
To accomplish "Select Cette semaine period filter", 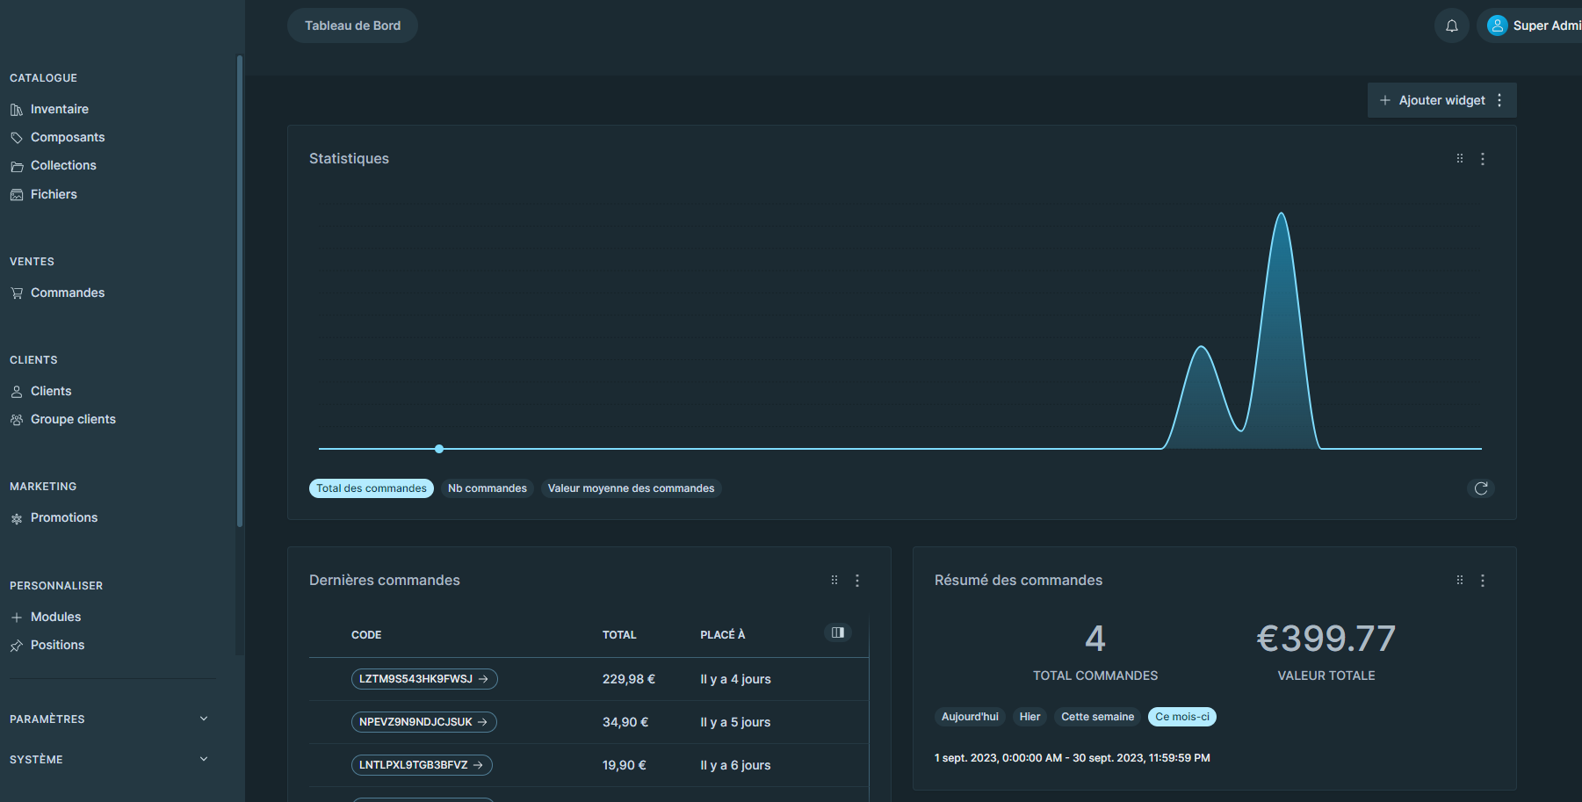I will coord(1097,717).
